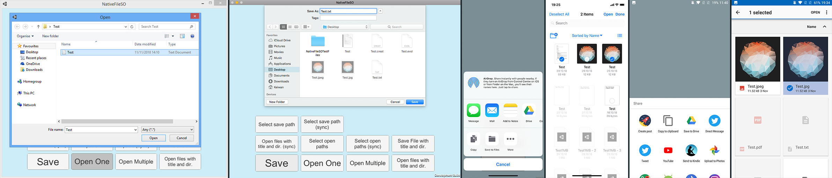Click the refresh button in the Windows Open dialog
The height and width of the screenshot is (178, 832).
pyautogui.click(x=132, y=26)
